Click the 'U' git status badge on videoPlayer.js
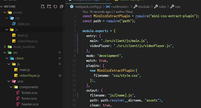The height and width of the screenshot is (108, 201). tap(60, 75)
